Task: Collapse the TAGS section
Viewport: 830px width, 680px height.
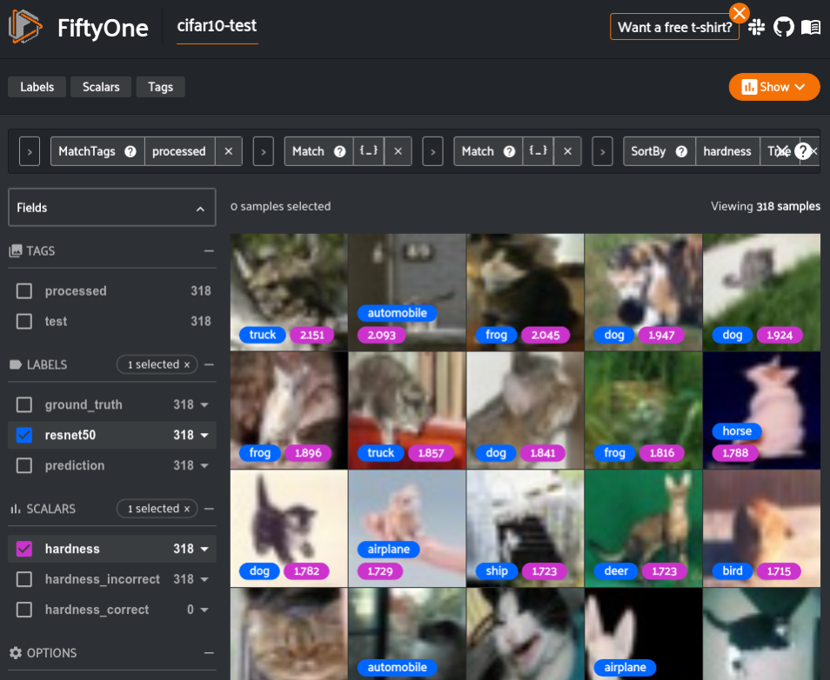Action: coord(209,250)
